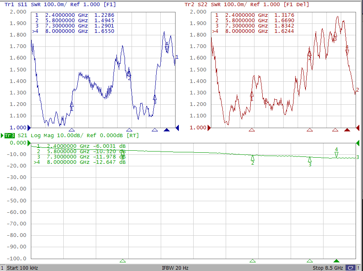This screenshot has width=363, height=271.
Task: Click the C? correction status indicator
Action: [x=350, y=268]
